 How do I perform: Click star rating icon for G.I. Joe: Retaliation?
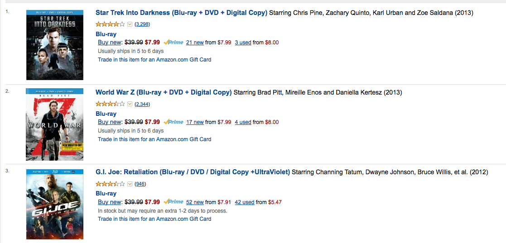tap(110, 184)
